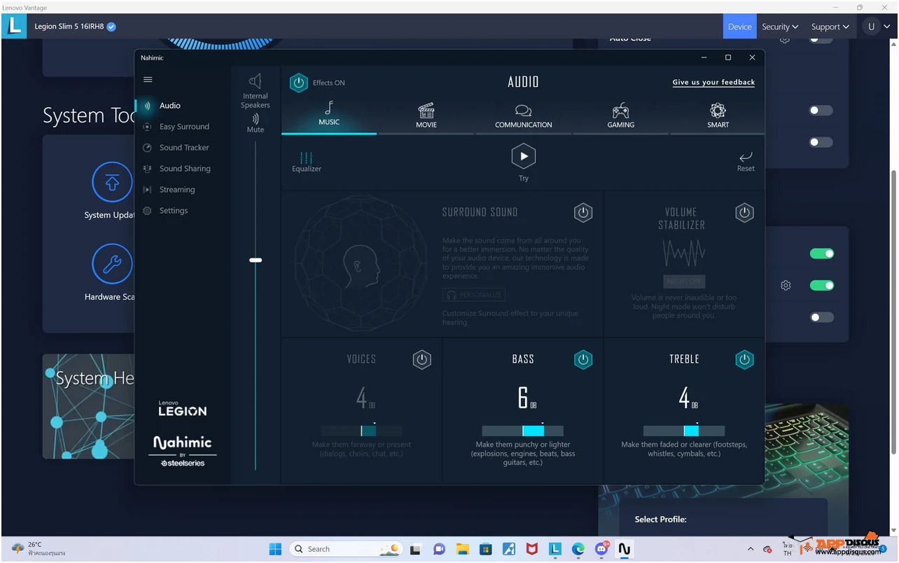899x563 pixels.
Task: Click the Taskbar Search box
Action: tap(346, 549)
